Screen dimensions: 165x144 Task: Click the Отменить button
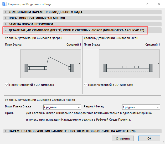pos(123,138)
